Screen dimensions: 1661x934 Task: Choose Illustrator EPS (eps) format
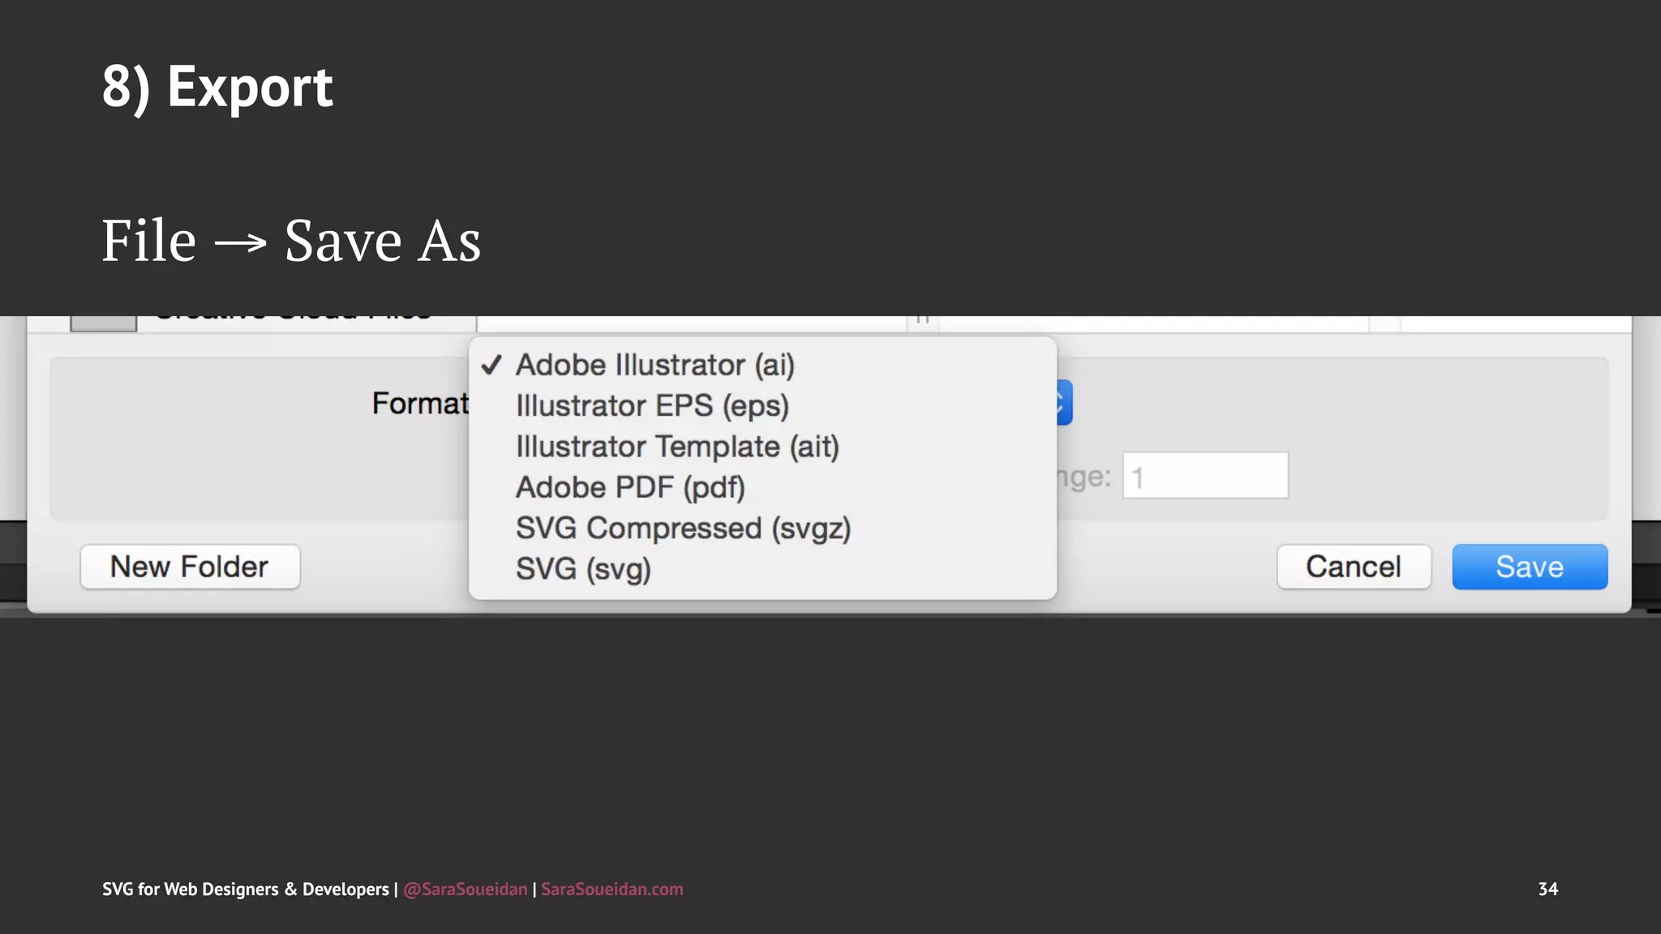click(652, 405)
